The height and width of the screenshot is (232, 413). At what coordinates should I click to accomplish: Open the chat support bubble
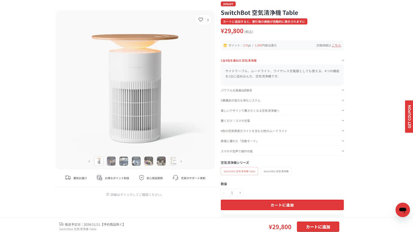tap(402, 210)
